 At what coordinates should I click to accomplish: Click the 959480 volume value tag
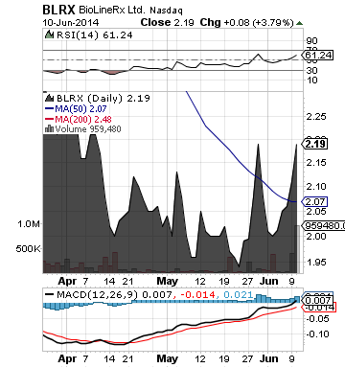tap(323, 225)
